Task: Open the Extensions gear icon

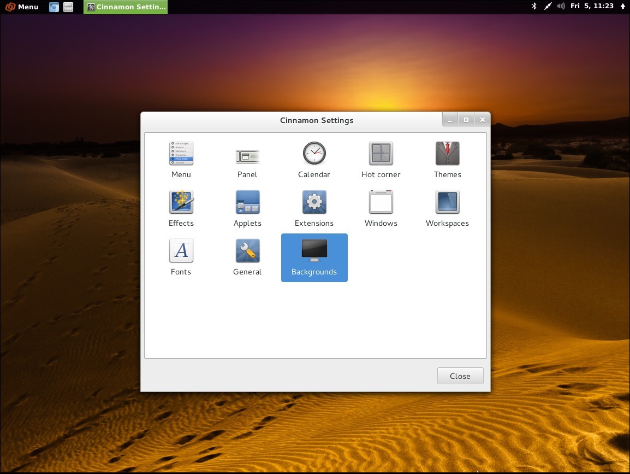Action: coord(314,202)
